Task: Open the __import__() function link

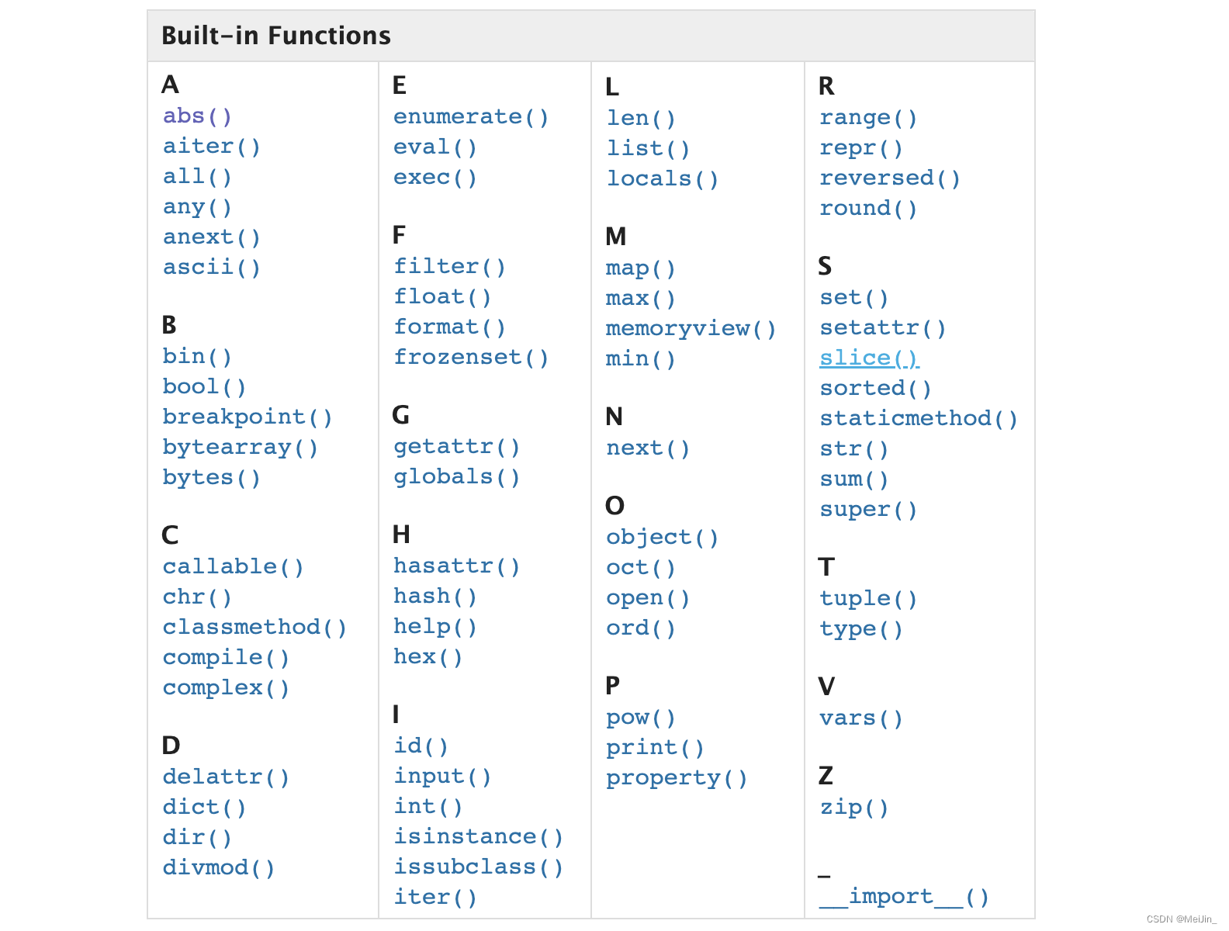Action: tap(904, 897)
